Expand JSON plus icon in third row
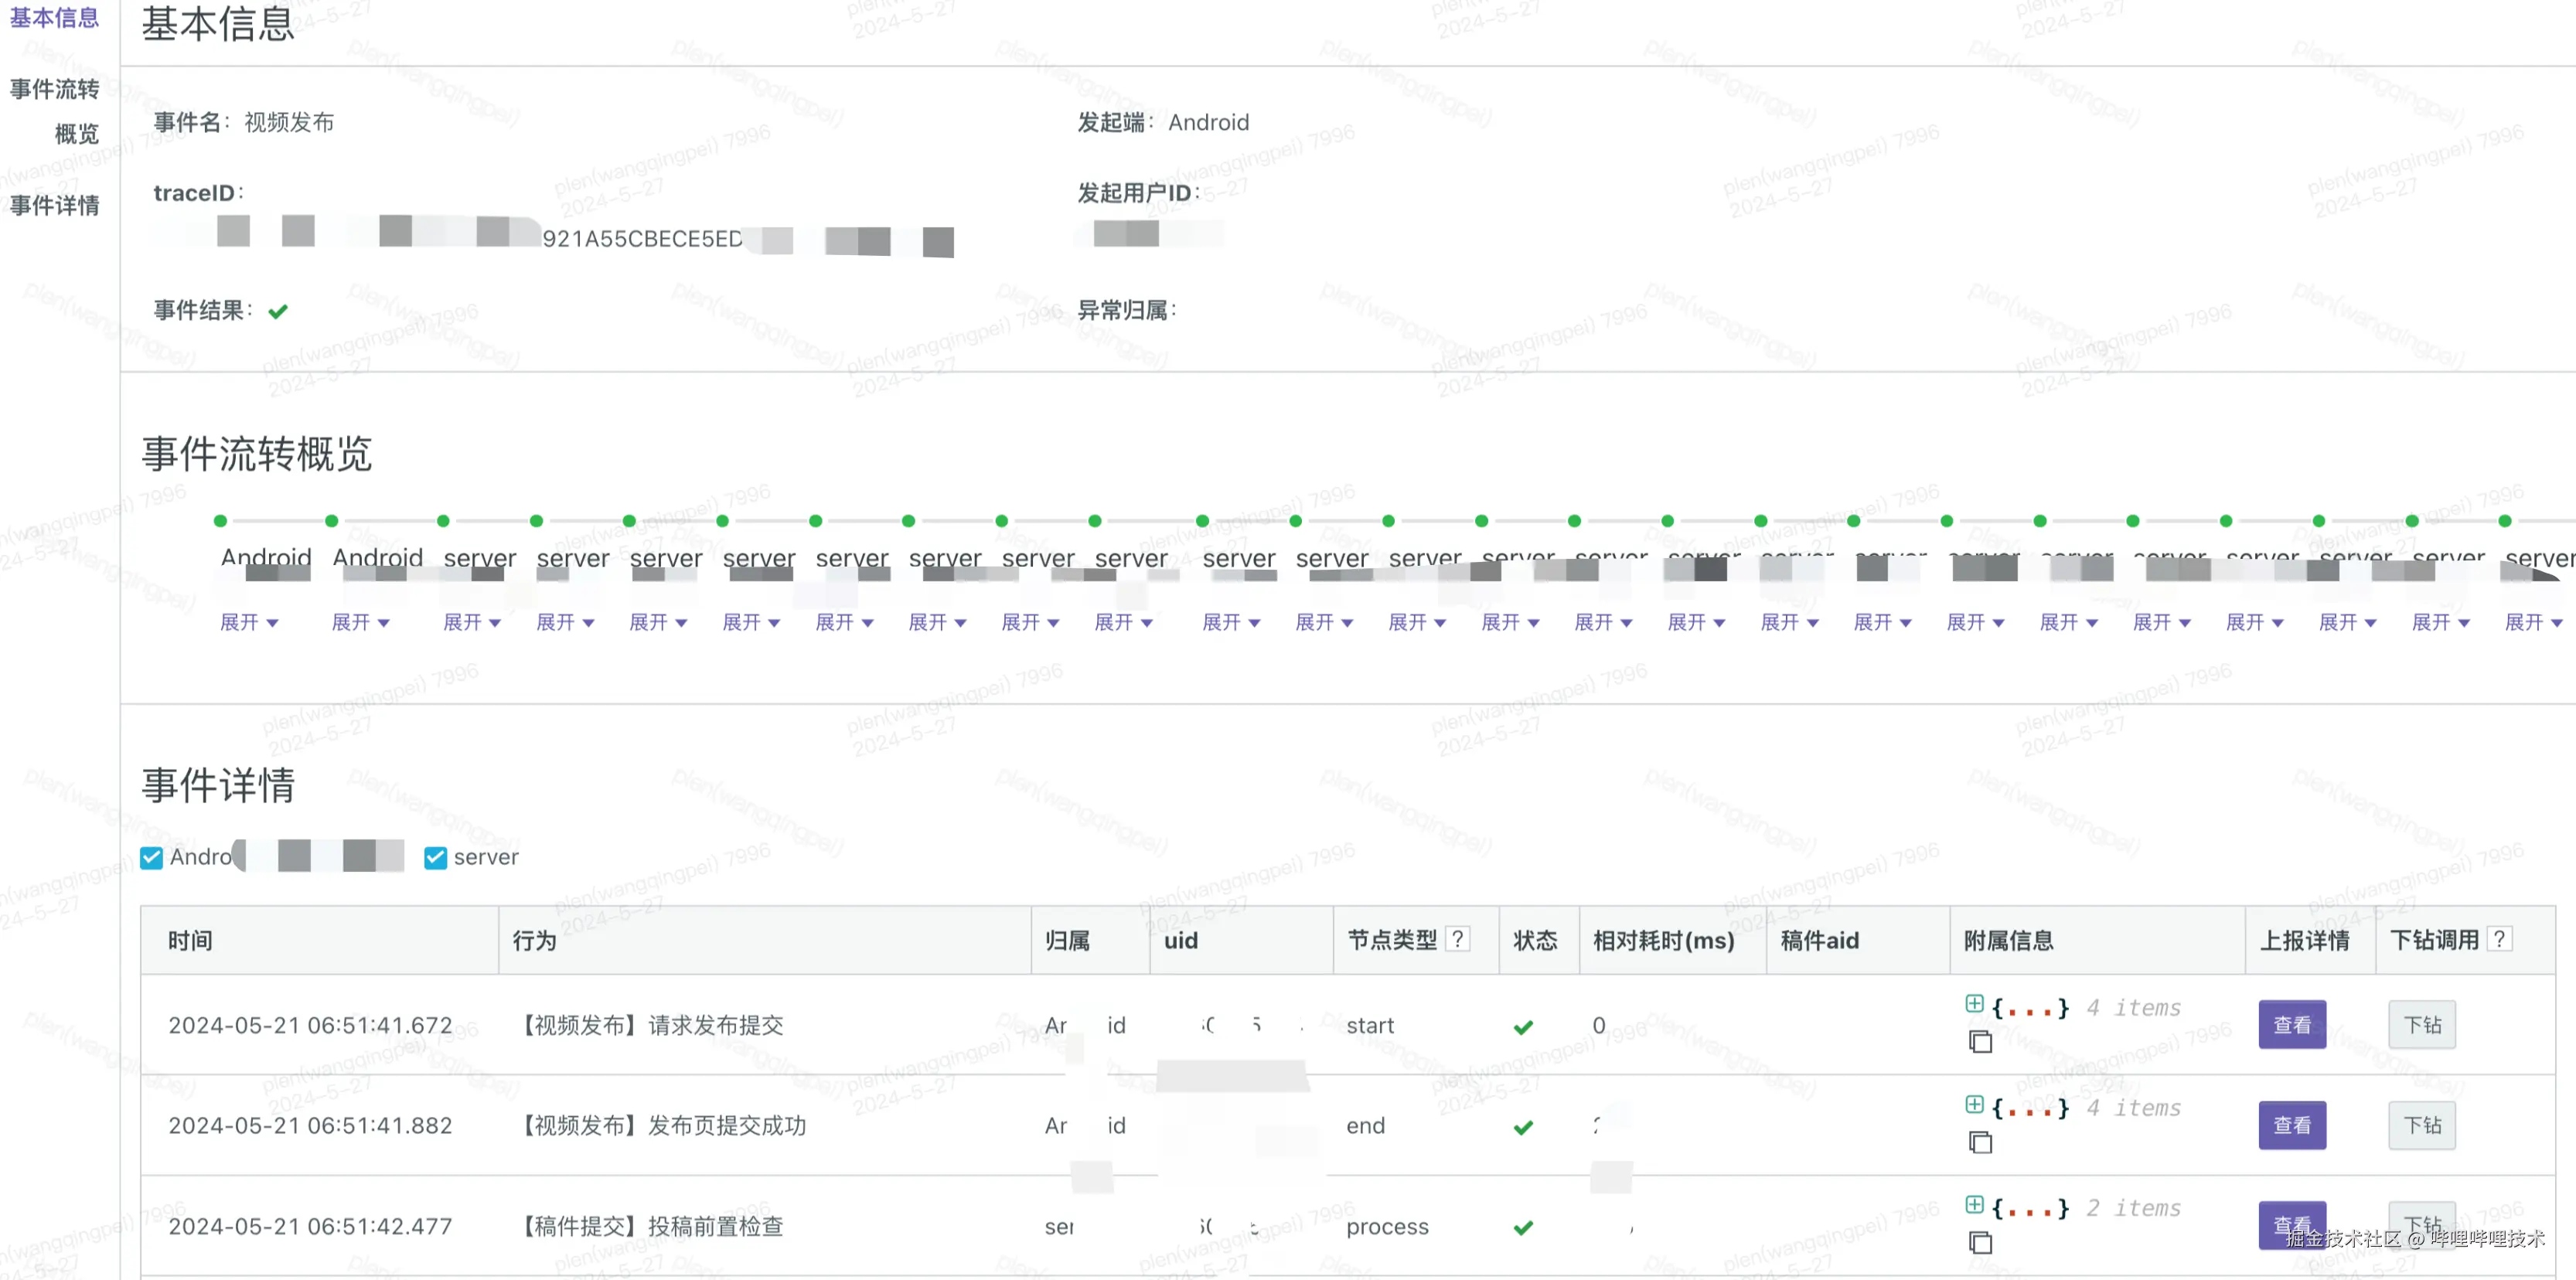The width and height of the screenshot is (2576, 1280). click(x=1974, y=1204)
